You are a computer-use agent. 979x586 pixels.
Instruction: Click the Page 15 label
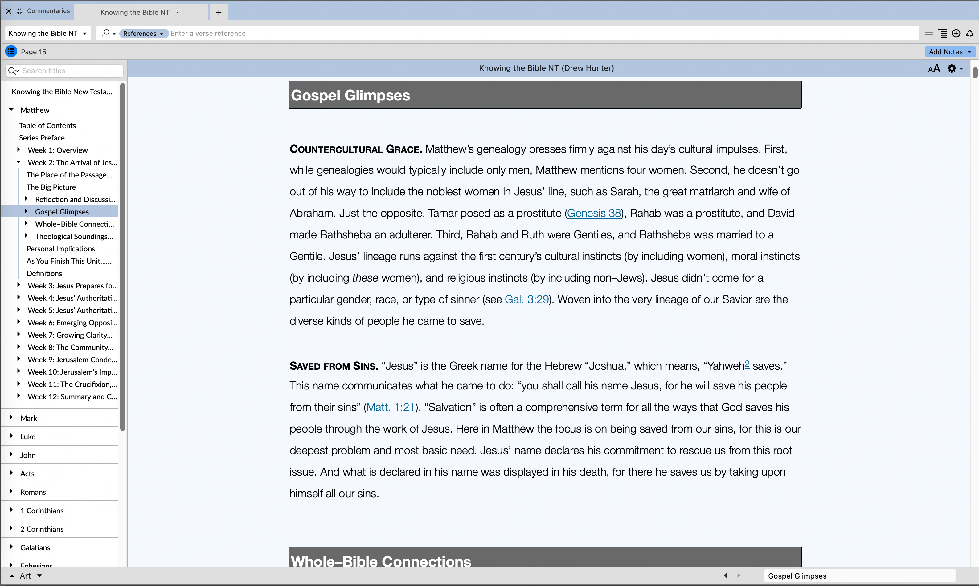(34, 52)
